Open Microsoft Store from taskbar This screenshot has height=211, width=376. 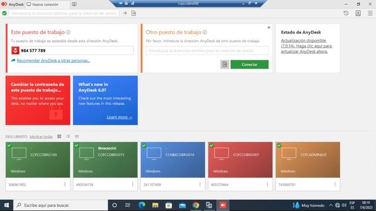click(169, 205)
